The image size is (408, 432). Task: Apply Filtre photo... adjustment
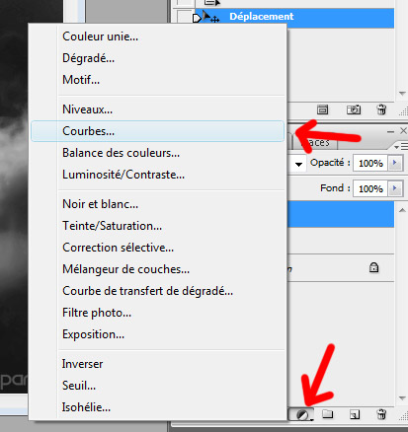(x=97, y=313)
